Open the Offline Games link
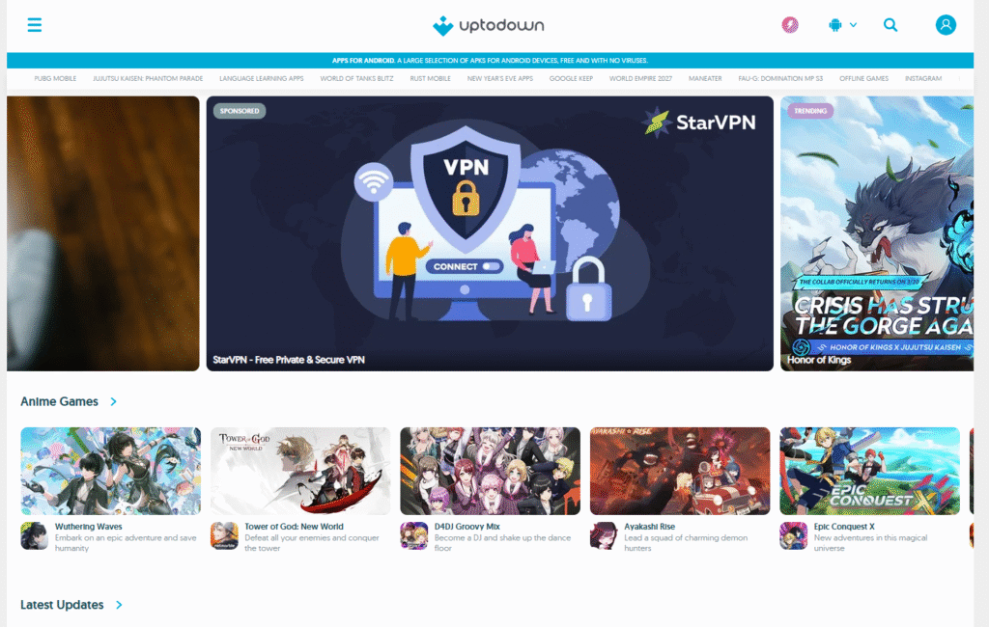989x627 pixels. tap(863, 78)
